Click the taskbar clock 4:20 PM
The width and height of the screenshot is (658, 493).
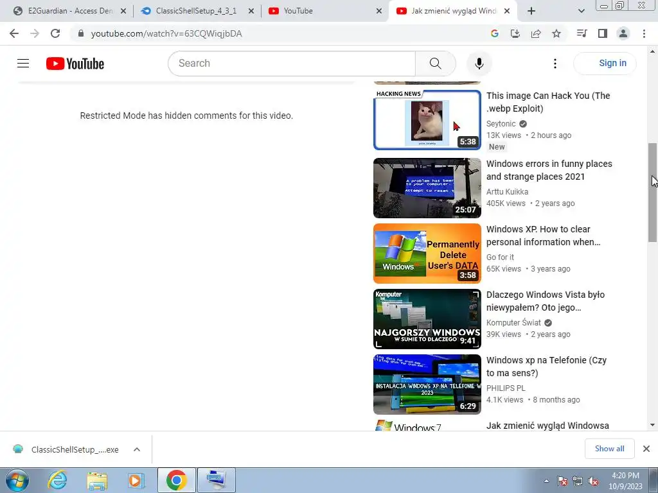[625, 481]
